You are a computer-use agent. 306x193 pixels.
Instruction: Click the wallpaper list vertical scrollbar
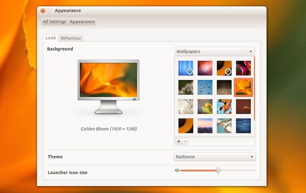(254, 88)
